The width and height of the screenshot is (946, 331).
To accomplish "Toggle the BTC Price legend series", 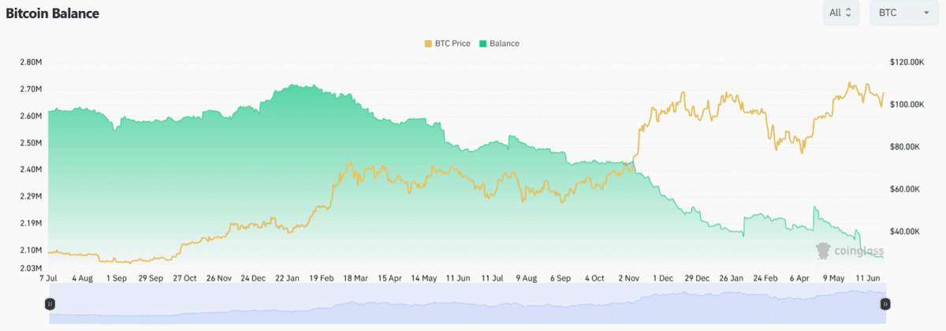I will [447, 43].
